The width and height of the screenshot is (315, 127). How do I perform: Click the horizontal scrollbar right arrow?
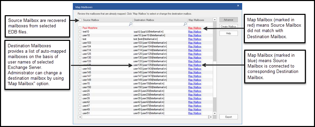(211, 117)
